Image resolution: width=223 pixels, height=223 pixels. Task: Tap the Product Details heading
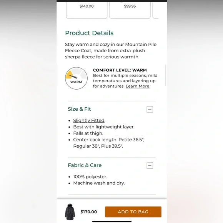89,33
